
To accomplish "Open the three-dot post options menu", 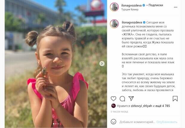I will click(x=175, y=7).
